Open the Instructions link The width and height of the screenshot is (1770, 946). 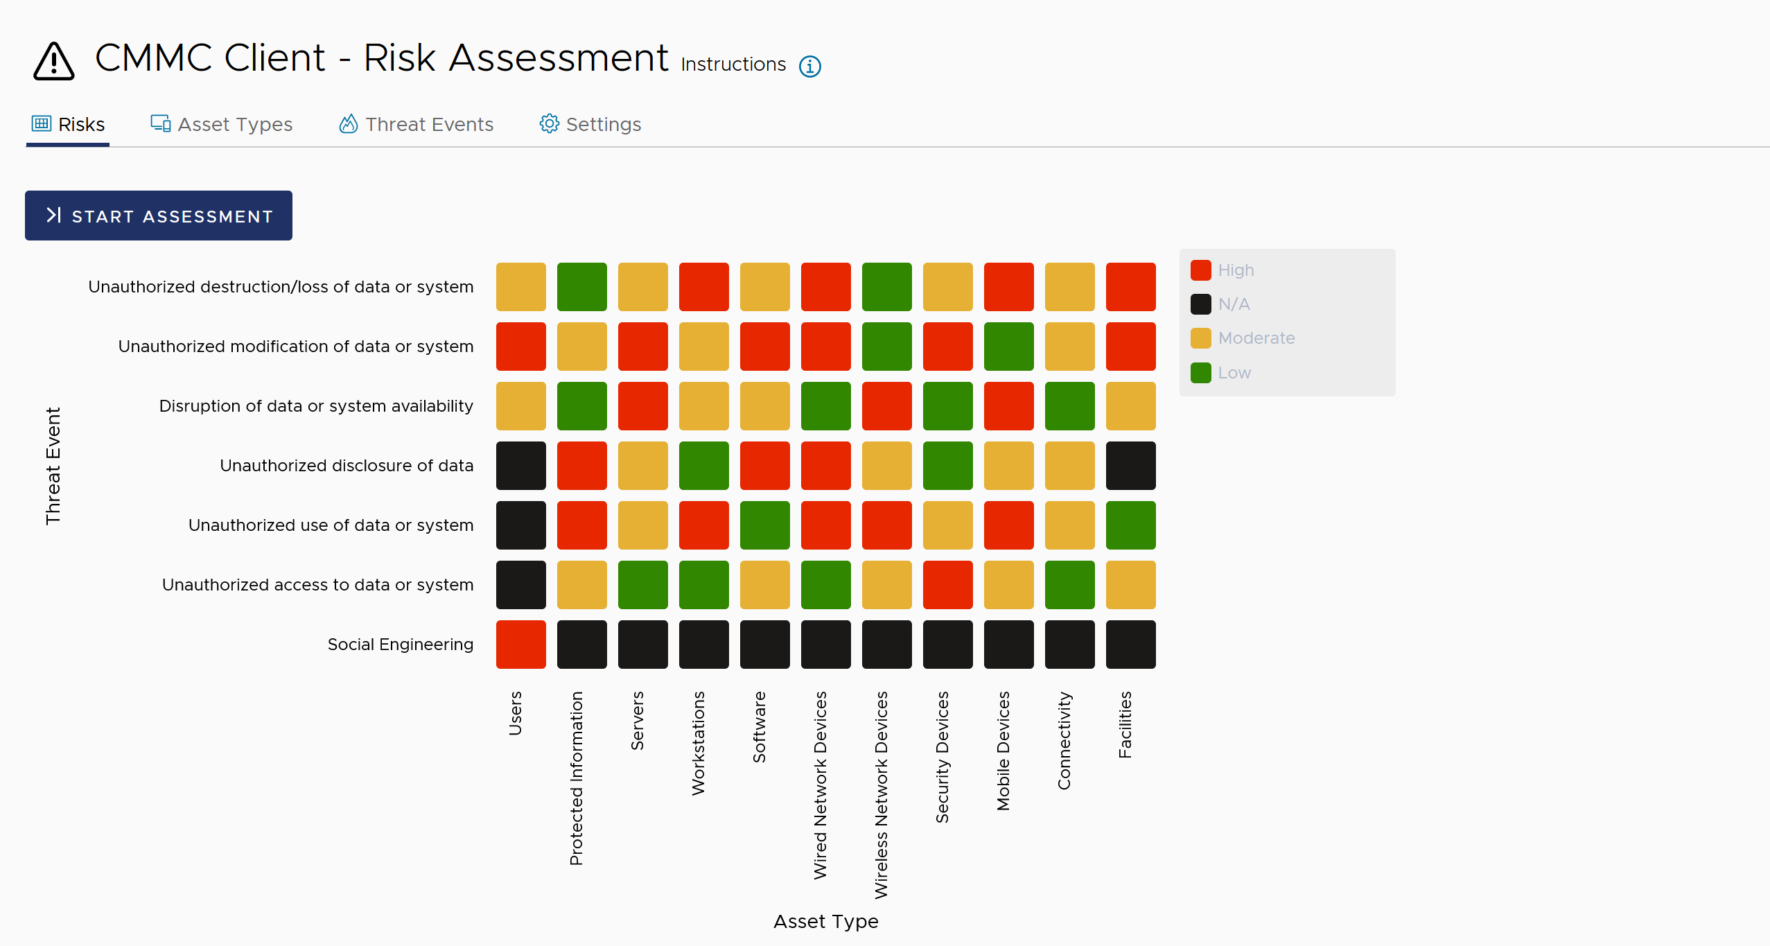click(x=733, y=64)
